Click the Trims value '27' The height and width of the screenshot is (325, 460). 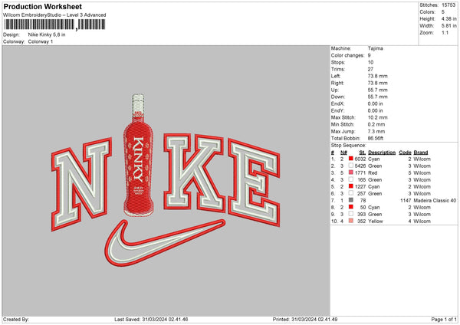click(370, 69)
